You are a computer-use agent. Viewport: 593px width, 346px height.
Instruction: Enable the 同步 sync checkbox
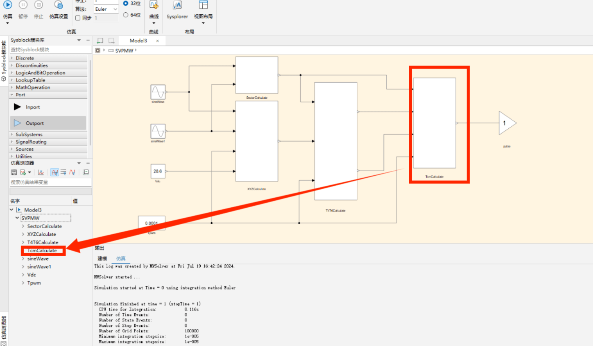pos(78,18)
